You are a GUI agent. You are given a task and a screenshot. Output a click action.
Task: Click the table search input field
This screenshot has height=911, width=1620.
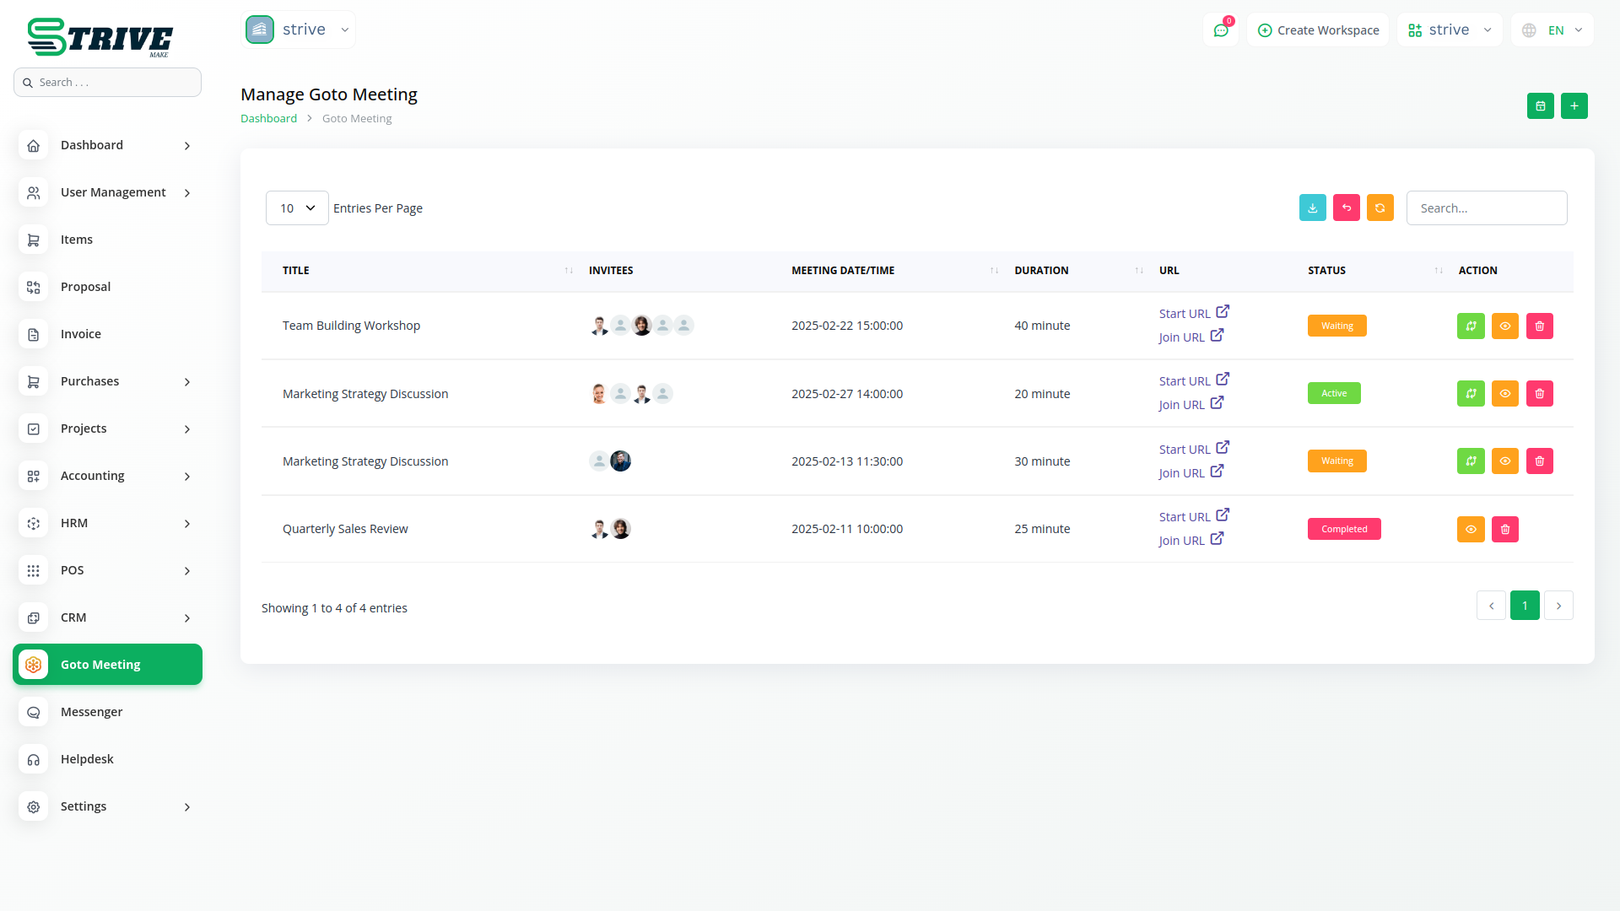1486,208
